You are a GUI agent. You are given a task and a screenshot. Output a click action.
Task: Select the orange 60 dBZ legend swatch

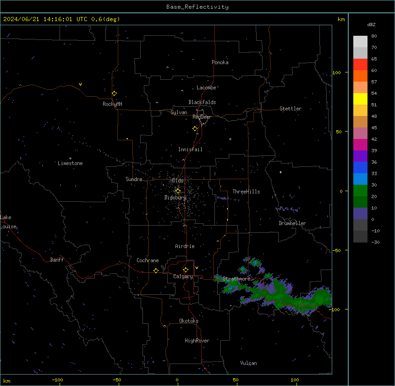click(360, 76)
